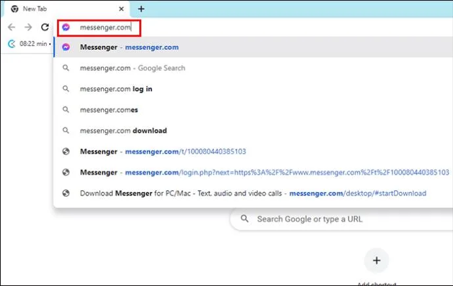Click the globe icon beside Download Messenger for PC/Mac
This screenshot has height=286, width=453.
tap(66, 193)
